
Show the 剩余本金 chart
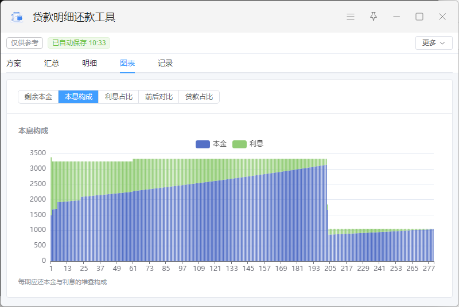click(x=38, y=97)
